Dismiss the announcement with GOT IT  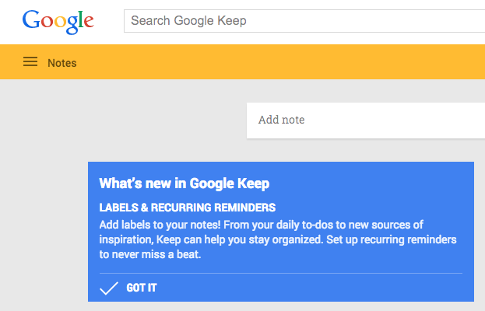coord(141,288)
